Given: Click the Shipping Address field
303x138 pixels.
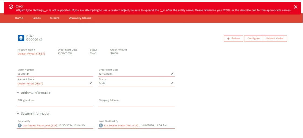Looking at the screenshot, I should coord(136,103).
